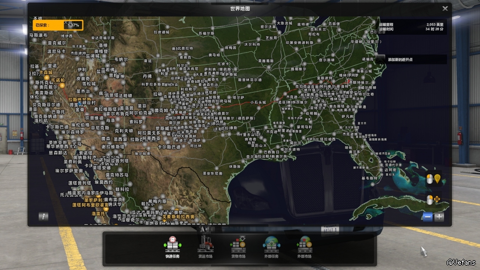Select the 圣乔治 city label
The image size is (480, 270).
[x=83, y=91]
